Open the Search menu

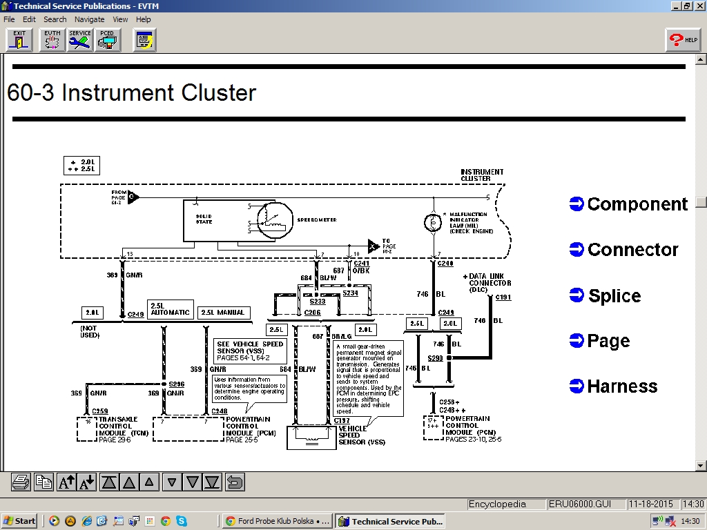click(55, 19)
